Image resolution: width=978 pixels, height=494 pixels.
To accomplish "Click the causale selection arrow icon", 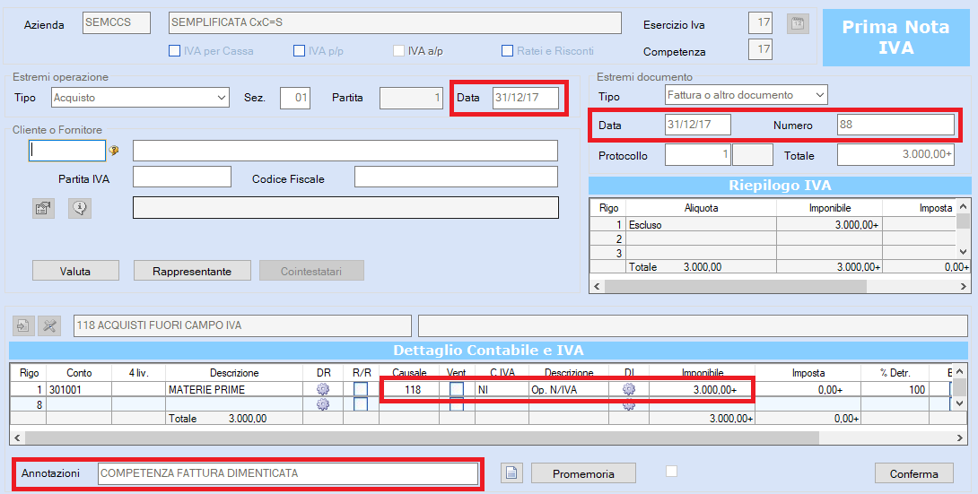I will pyautogui.click(x=23, y=325).
